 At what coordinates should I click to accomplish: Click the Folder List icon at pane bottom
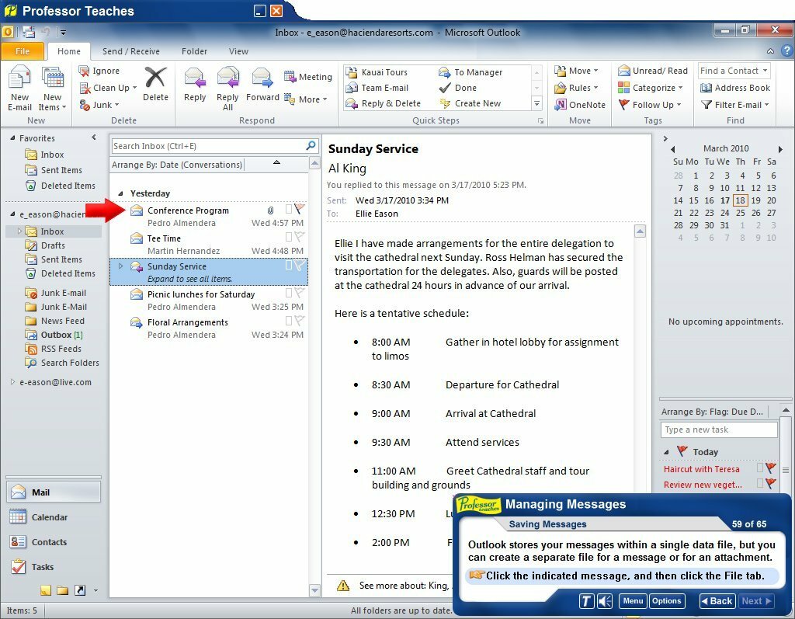pos(62,590)
